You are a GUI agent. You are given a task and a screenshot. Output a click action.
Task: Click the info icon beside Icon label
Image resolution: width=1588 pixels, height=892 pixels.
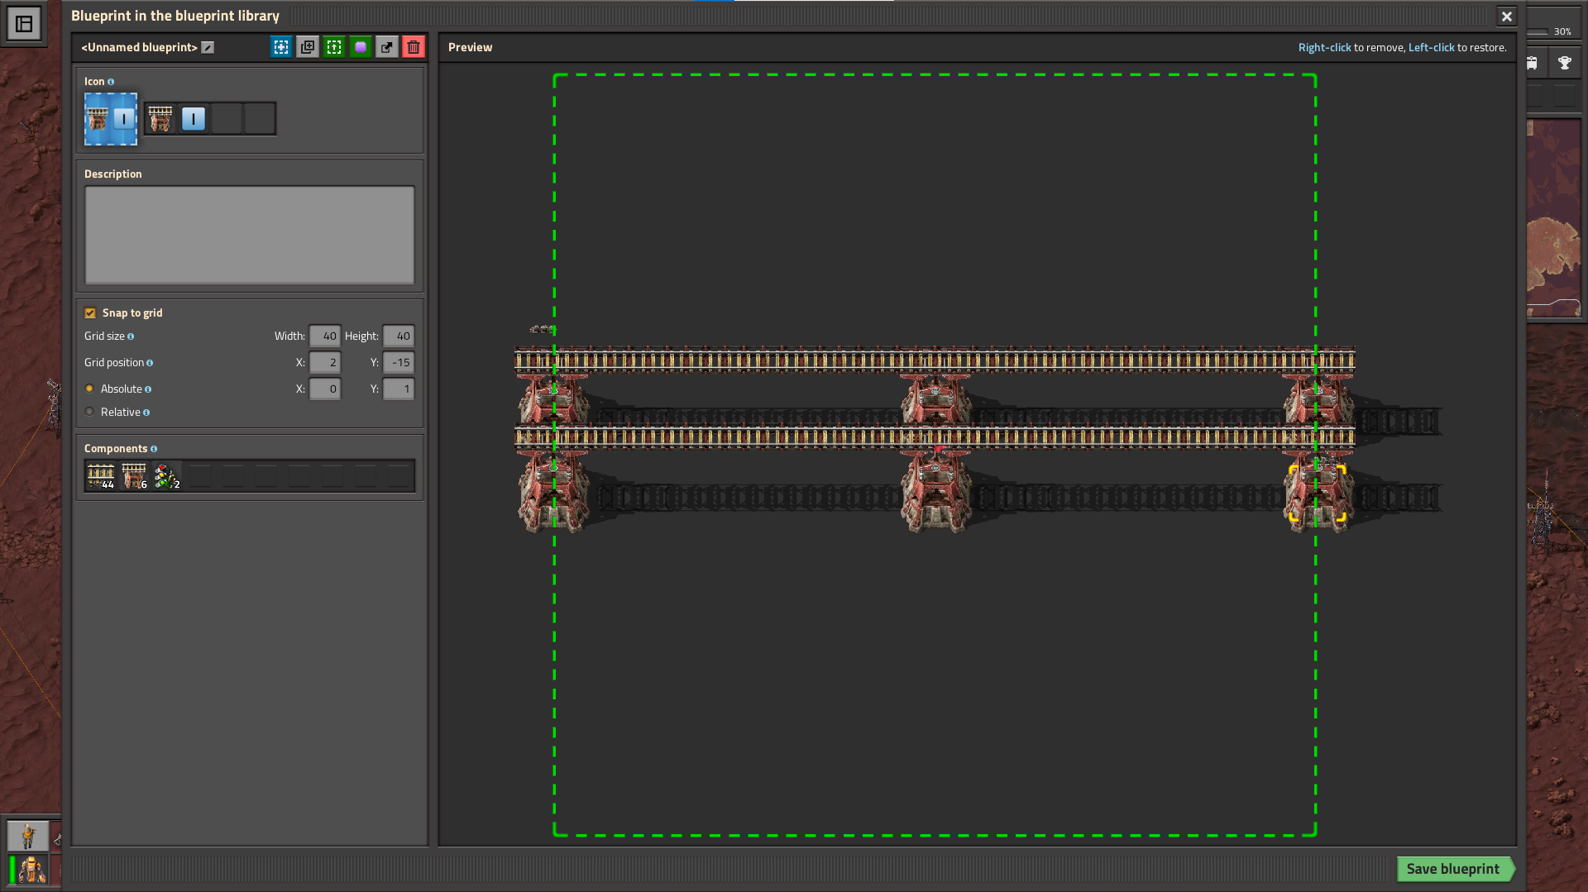point(111,82)
